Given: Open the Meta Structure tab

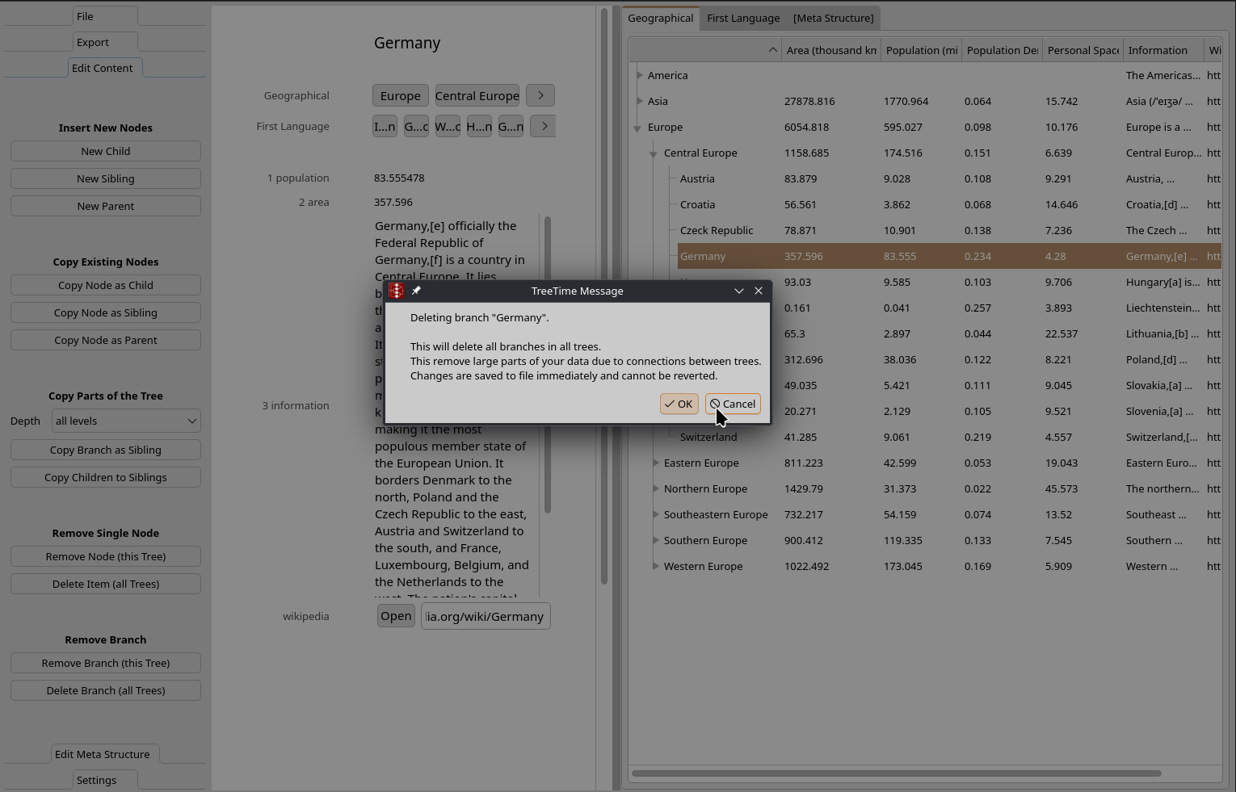Looking at the screenshot, I should coord(833,18).
